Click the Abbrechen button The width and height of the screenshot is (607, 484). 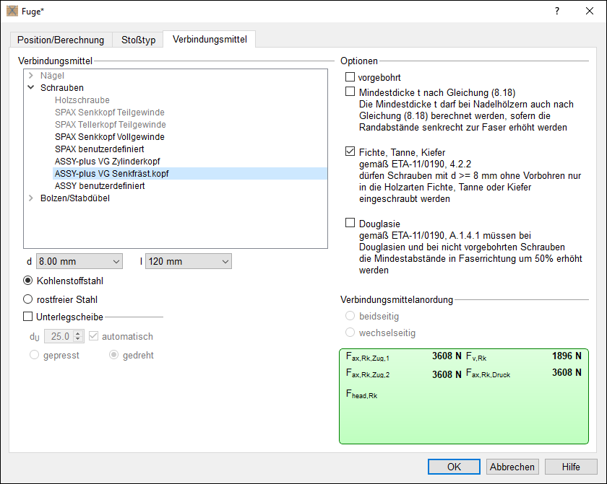tap(512, 467)
